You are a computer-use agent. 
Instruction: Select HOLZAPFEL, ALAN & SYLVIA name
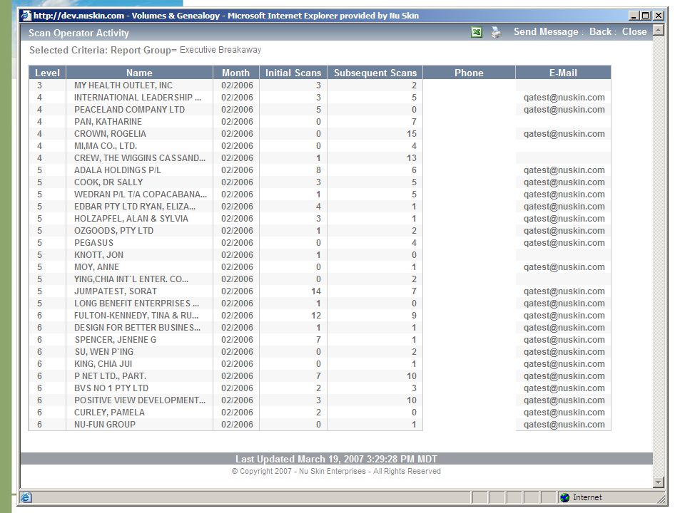click(131, 219)
